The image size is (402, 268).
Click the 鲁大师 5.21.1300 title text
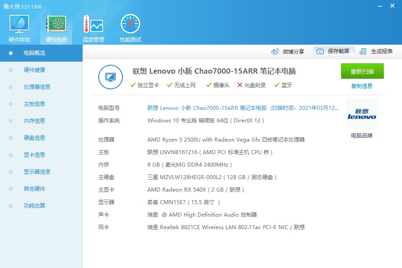23,6
